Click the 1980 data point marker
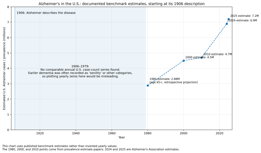The width and height of the screenshot is (261, 153). (x=148, y=86)
